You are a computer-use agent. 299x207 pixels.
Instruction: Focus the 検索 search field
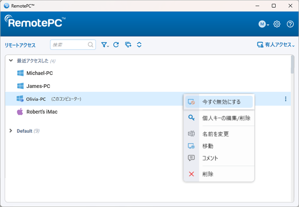point(73,45)
